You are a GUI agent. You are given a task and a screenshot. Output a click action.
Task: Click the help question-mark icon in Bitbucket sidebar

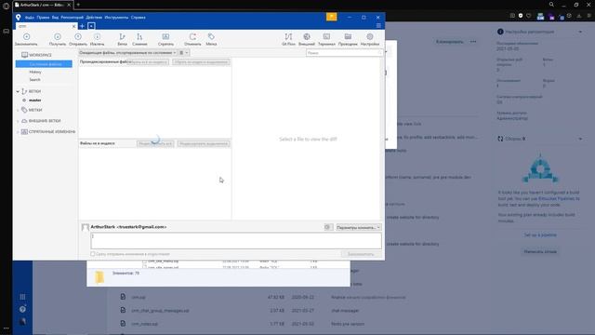pos(22,309)
